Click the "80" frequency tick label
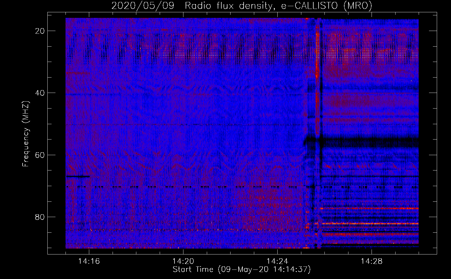The image size is (451, 279). 40,217
